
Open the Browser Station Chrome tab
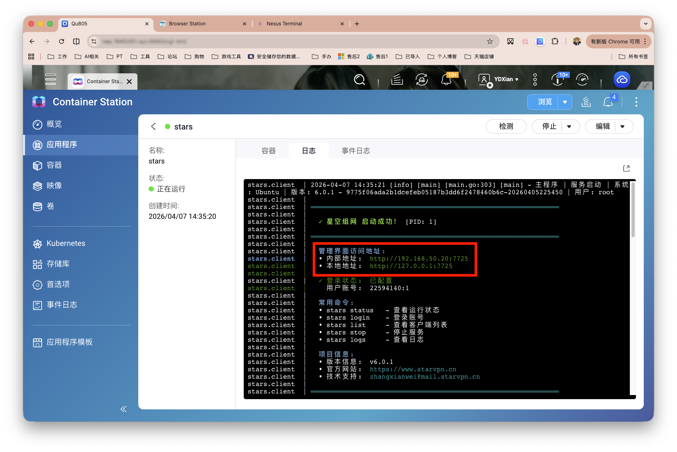(201, 24)
